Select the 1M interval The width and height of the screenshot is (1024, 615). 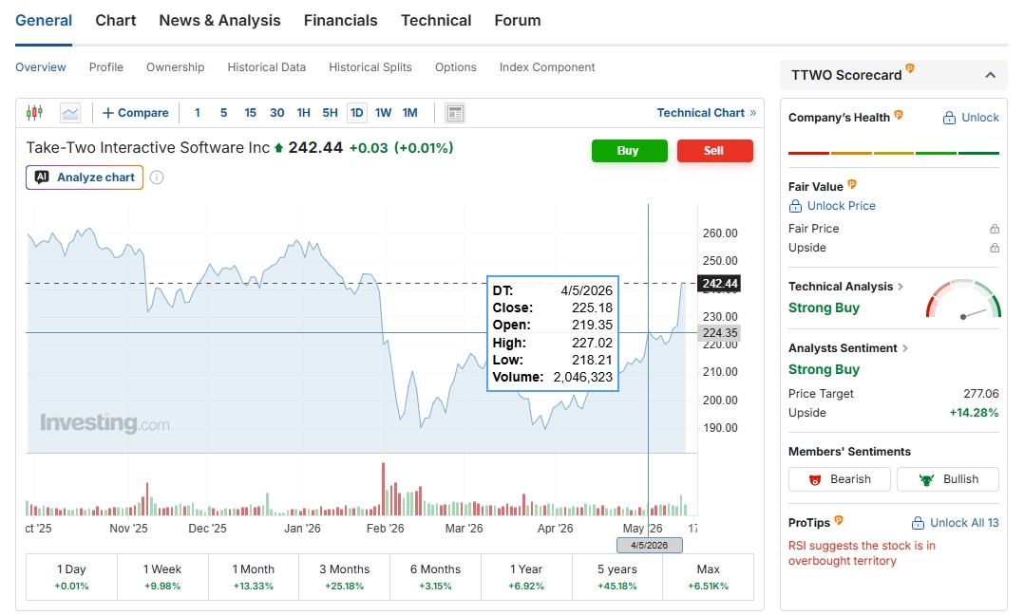[x=410, y=113]
